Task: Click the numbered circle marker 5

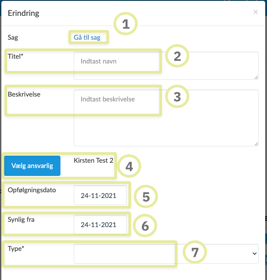Action: click(x=146, y=197)
